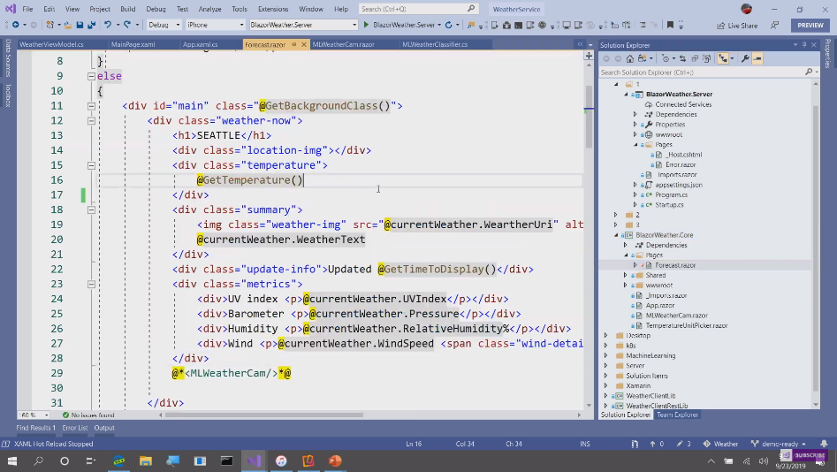Open the Analyze menu
This screenshot has height=472, width=837.
209,9
